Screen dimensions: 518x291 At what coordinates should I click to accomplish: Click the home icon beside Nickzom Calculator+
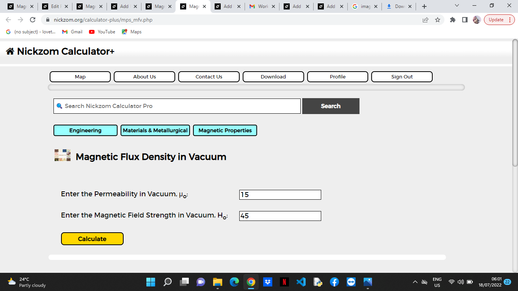(10, 51)
